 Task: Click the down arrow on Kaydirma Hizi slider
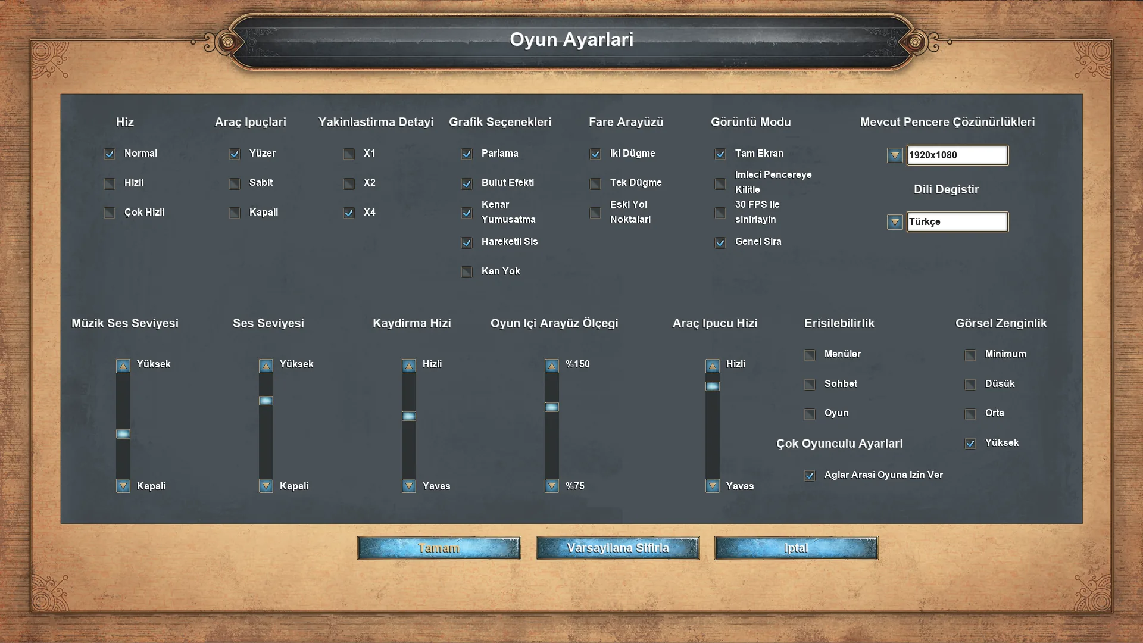(409, 486)
